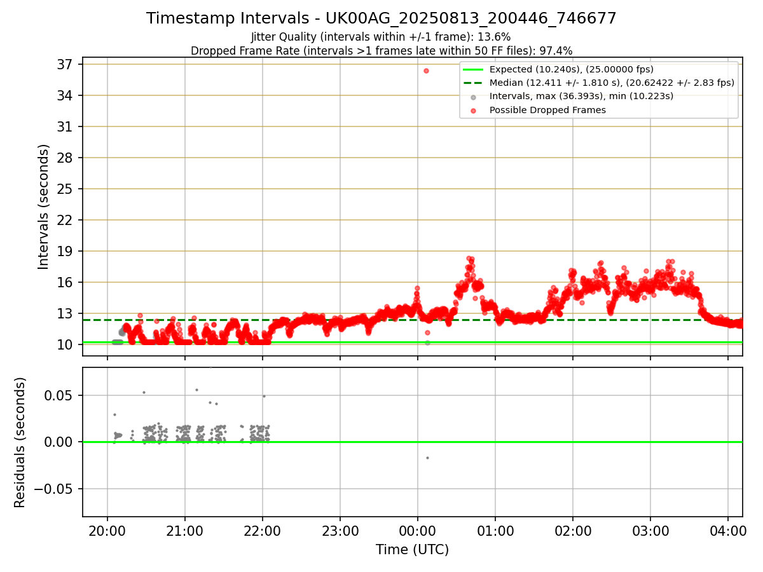Viewport: 763px width, 572px height.
Task: Click the 04:00 time tick label
Action: pyautogui.click(x=727, y=531)
